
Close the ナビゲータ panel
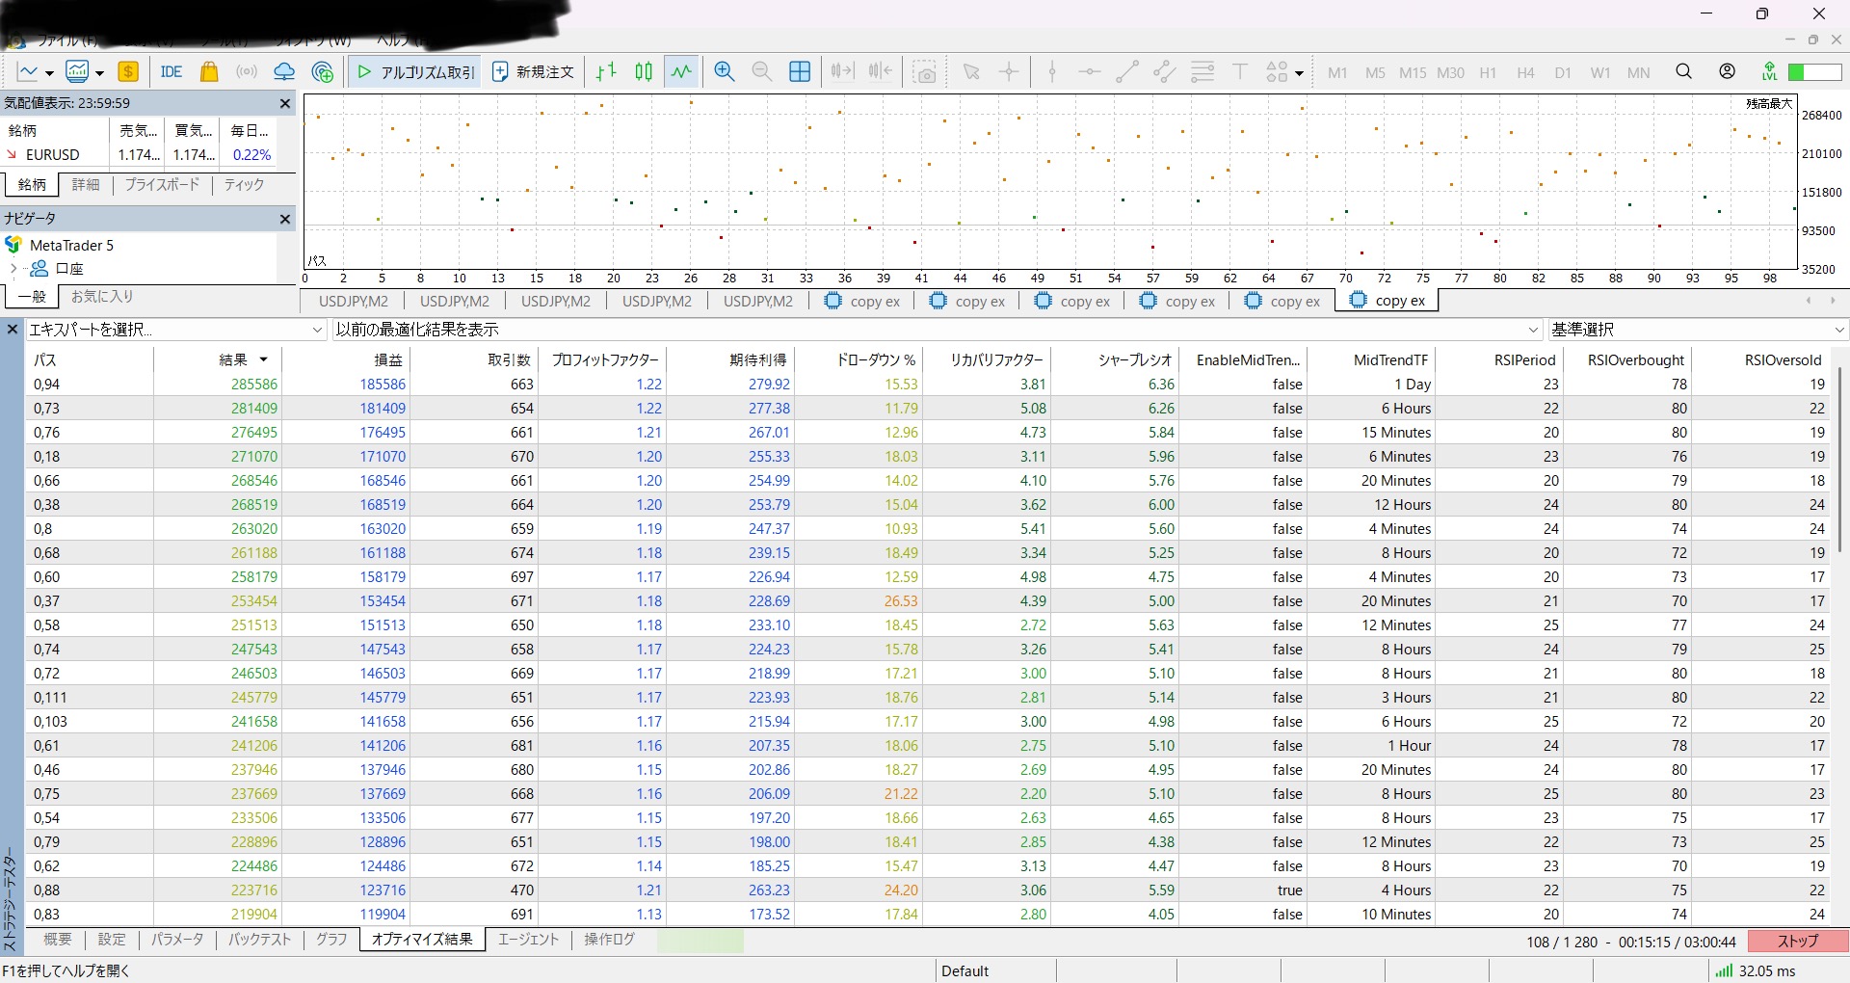click(285, 219)
